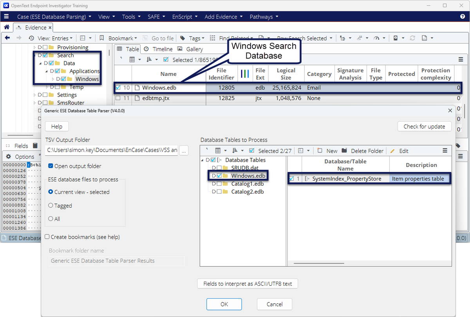470x317 pixels.
Task: Select the Tagged radio button
Action: pos(51,206)
